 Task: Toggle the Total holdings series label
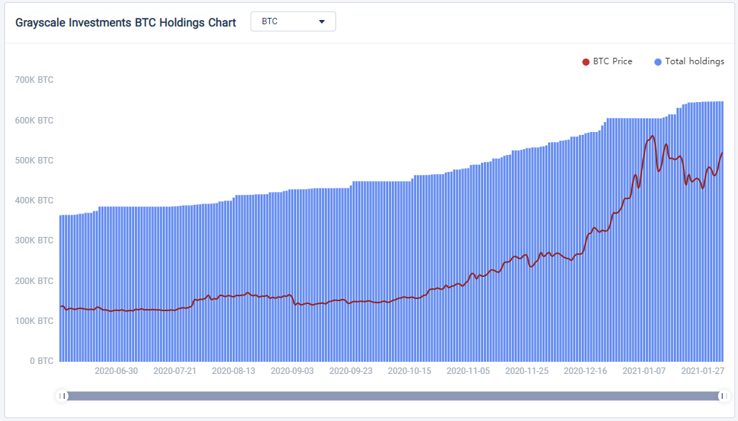tap(694, 61)
